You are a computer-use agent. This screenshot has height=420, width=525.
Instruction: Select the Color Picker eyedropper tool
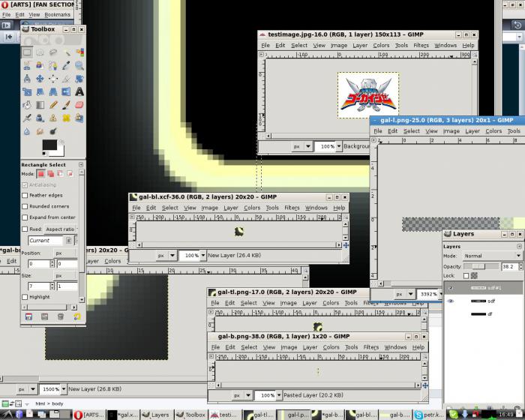click(66, 65)
